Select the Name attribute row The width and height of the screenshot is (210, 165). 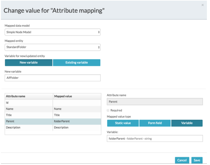[x=53, y=109]
